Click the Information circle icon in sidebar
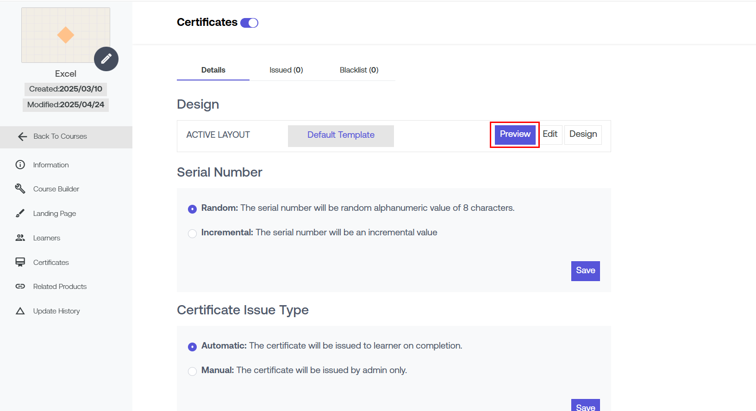This screenshot has width=756, height=411. pyautogui.click(x=20, y=165)
